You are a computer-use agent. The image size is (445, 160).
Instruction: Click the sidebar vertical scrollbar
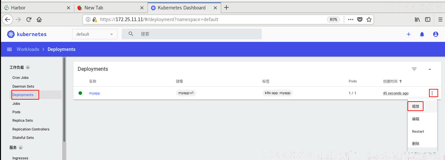(64, 100)
